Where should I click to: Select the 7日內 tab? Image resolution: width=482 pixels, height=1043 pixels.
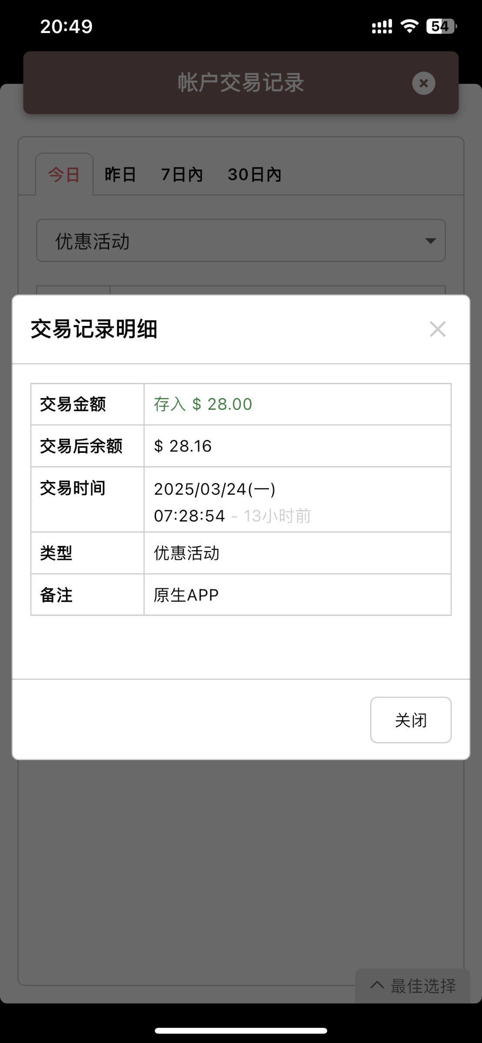click(182, 175)
